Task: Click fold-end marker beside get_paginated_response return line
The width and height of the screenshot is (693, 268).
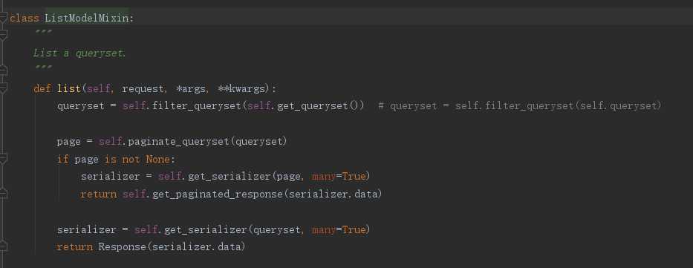Action: pyautogui.click(x=4, y=193)
